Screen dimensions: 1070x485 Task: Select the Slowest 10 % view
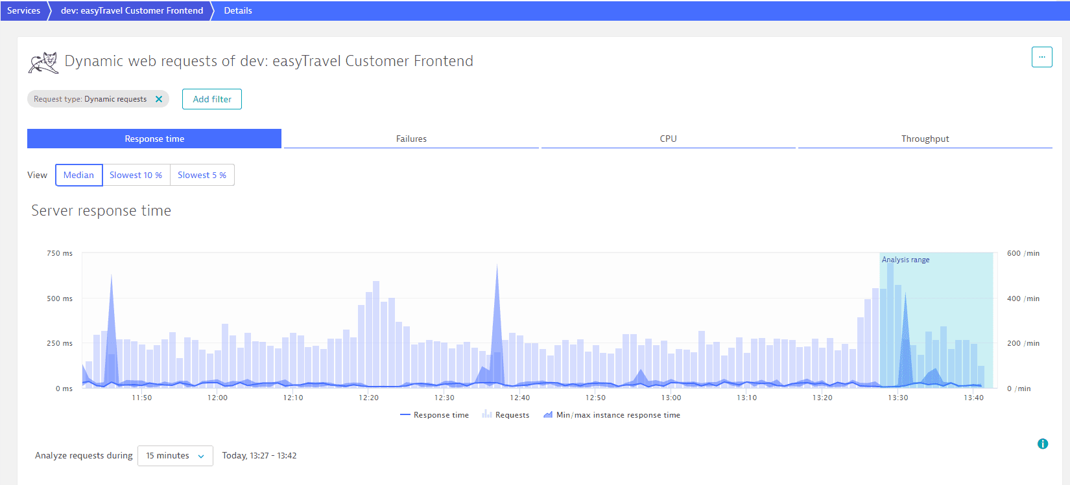pos(136,175)
